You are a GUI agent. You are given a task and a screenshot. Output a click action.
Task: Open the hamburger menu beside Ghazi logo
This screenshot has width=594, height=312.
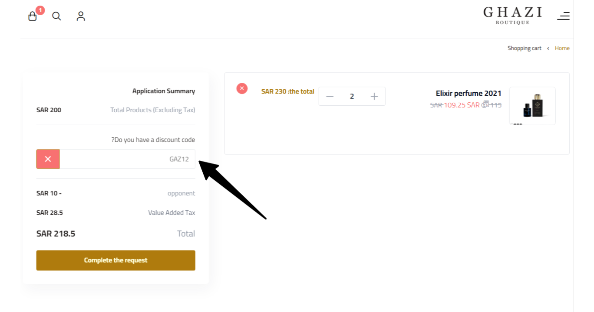tap(563, 16)
